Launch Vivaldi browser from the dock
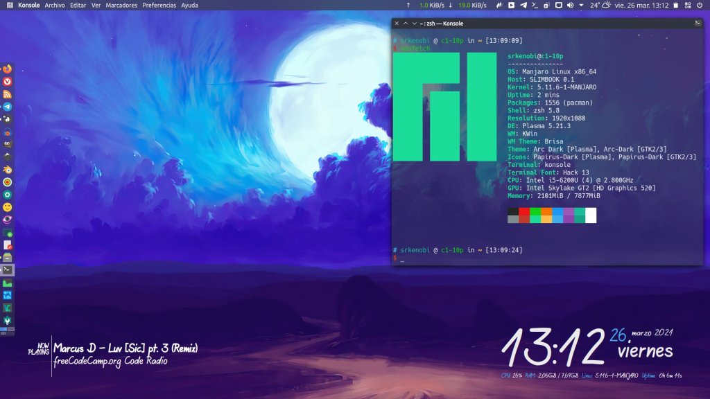 (7, 82)
